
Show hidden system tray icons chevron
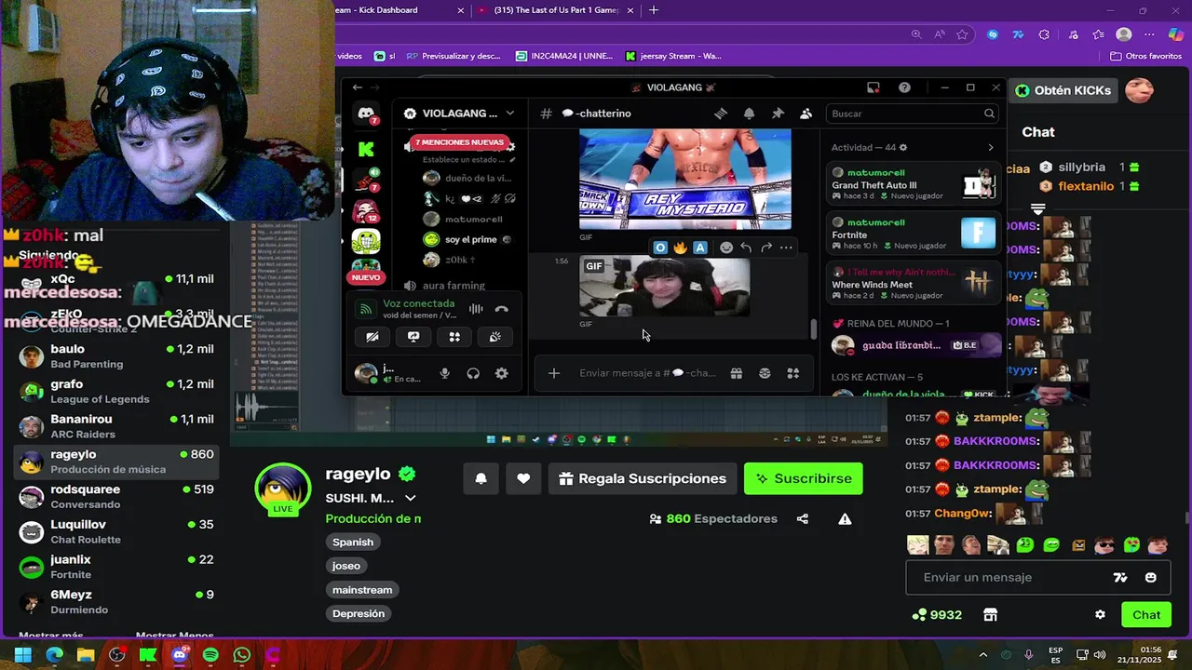(982, 655)
